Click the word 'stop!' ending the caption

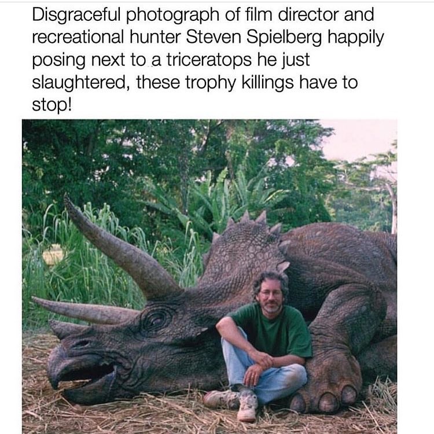[52, 105]
